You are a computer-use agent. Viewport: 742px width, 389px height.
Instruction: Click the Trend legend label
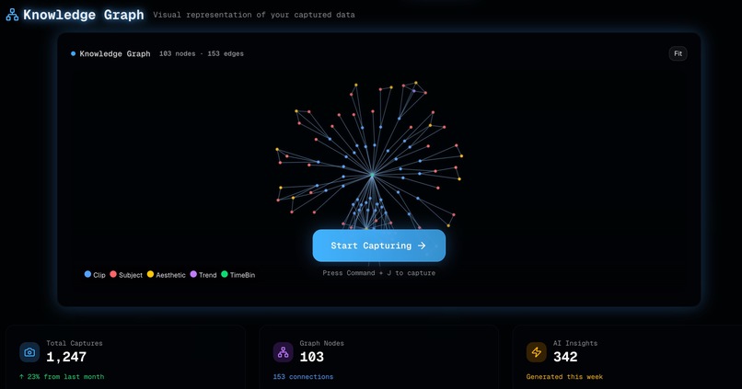pyautogui.click(x=208, y=275)
